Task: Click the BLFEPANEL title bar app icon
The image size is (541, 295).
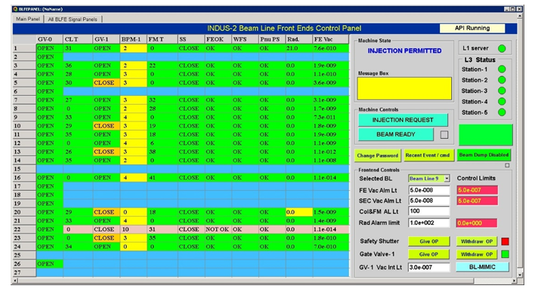Action: pyautogui.click(x=15, y=9)
